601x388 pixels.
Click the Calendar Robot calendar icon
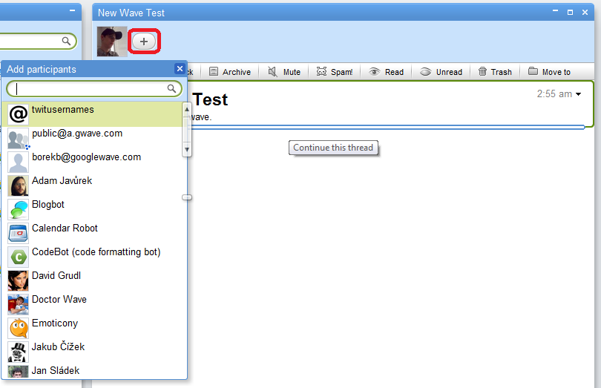pos(18,234)
